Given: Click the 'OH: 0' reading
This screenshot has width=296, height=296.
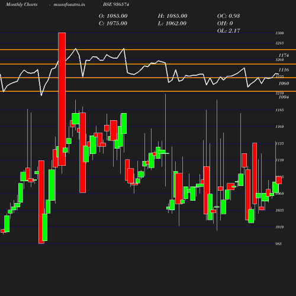Looking at the screenshot, I should pyautogui.click(x=225, y=24).
